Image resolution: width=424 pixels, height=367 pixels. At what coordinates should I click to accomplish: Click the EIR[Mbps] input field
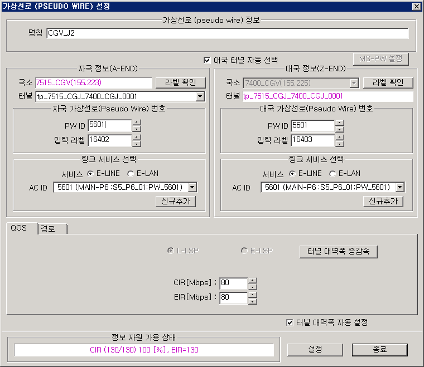click(x=234, y=297)
